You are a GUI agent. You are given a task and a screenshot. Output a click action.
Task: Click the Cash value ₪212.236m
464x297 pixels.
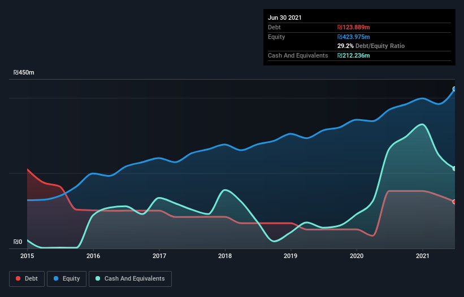[354, 55]
